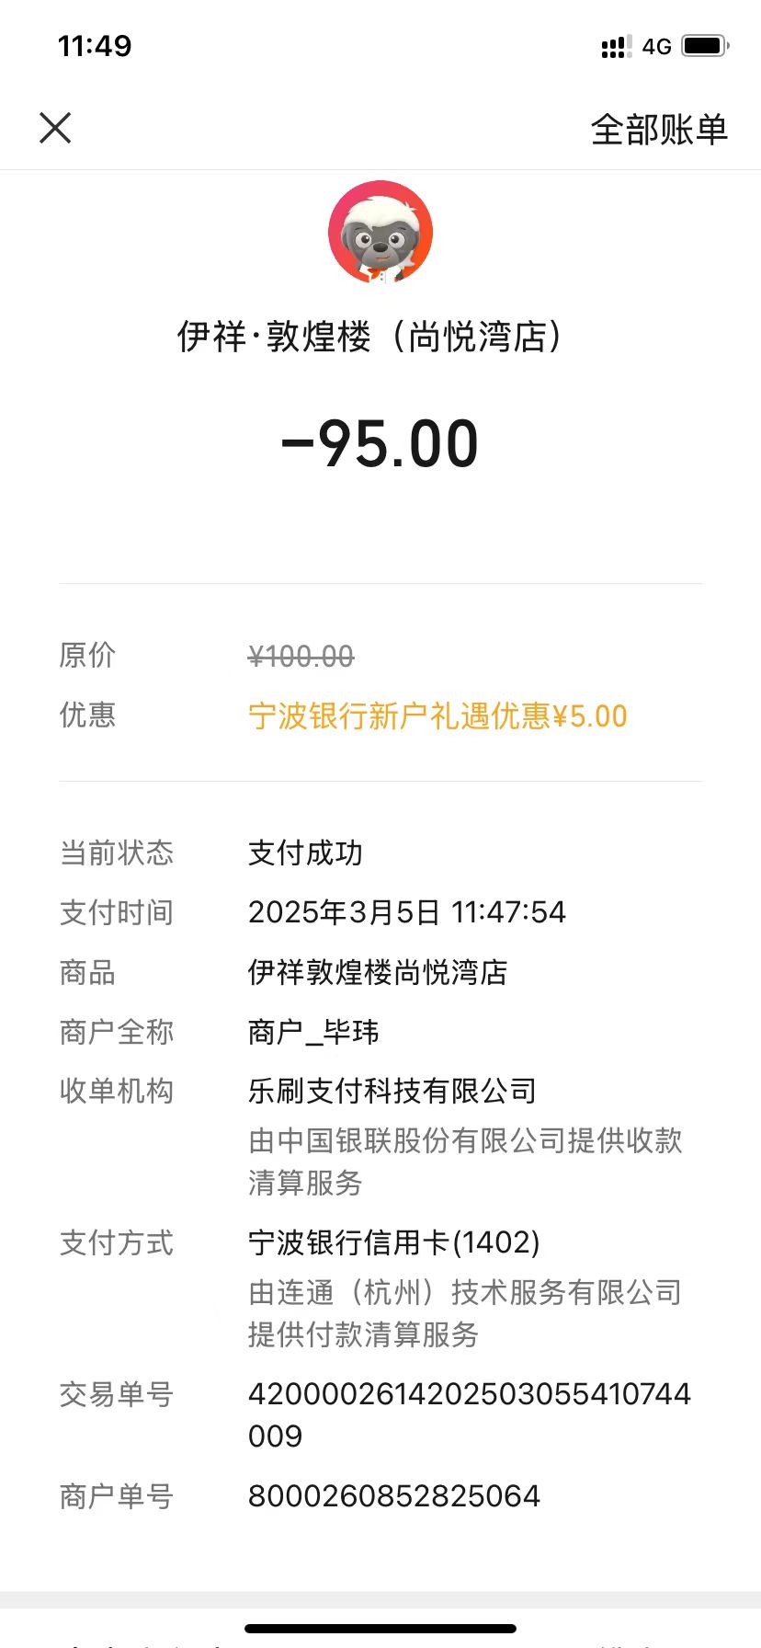Tap the cellular signal strength icon
This screenshot has width=761, height=1648.
tap(616, 46)
